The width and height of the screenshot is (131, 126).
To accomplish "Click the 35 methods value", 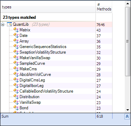I will point(99,47).
